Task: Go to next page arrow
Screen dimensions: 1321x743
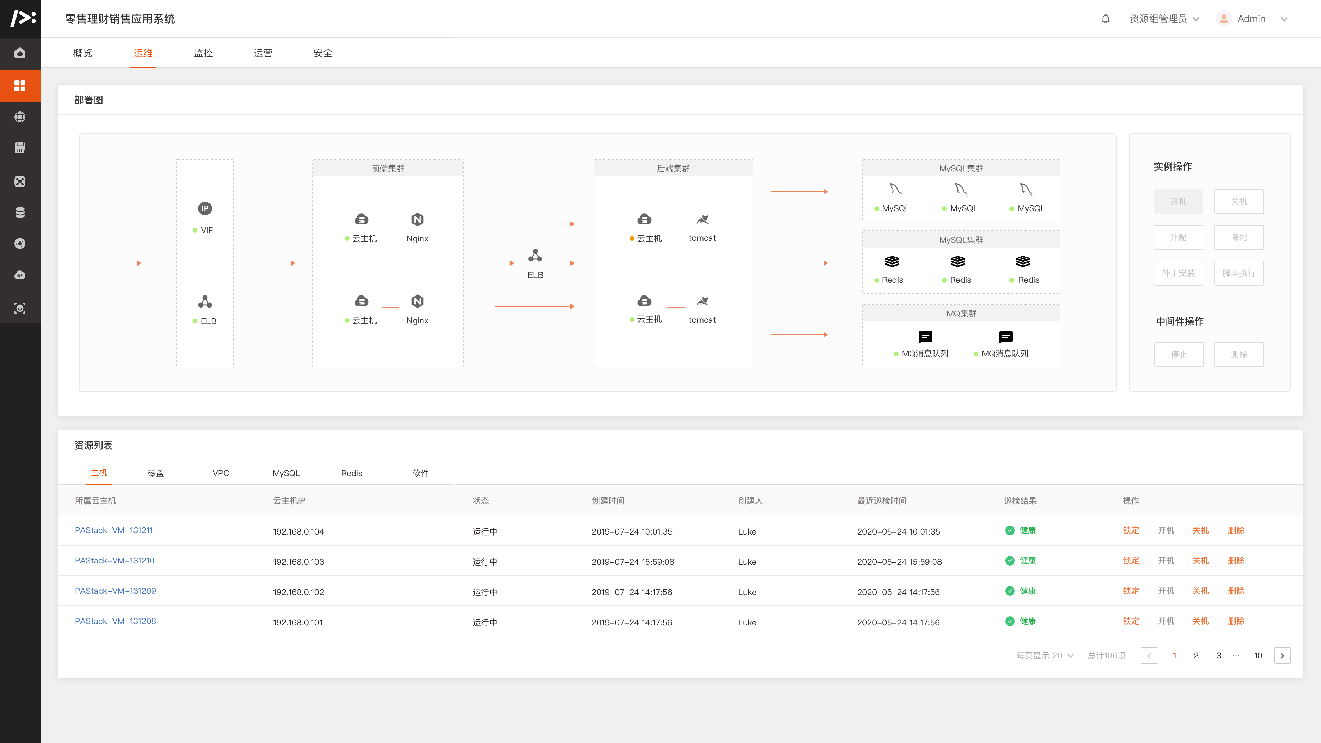Action: click(1282, 655)
